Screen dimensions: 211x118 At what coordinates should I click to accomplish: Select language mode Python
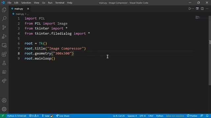160,116
